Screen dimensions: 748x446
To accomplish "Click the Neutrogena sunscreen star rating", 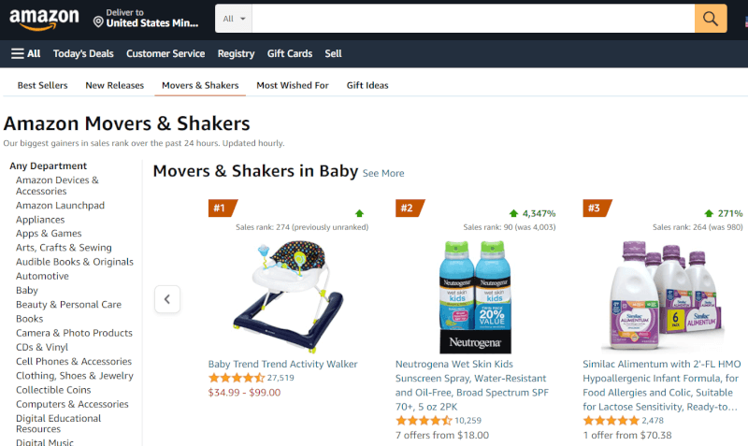I will tap(423, 421).
